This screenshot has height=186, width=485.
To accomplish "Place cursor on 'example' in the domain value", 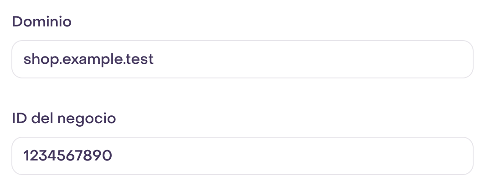I will pyautogui.click(x=93, y=59).
